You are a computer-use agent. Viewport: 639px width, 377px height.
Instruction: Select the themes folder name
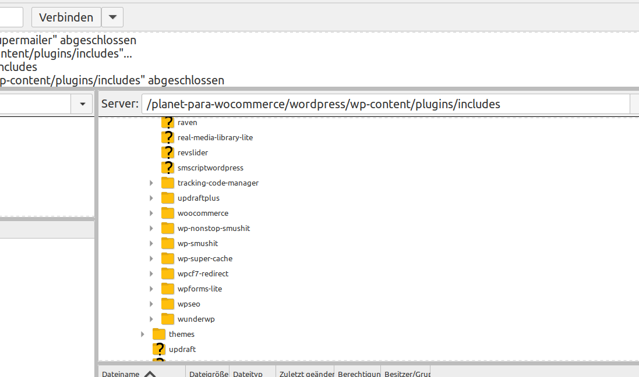pos(181,334)
